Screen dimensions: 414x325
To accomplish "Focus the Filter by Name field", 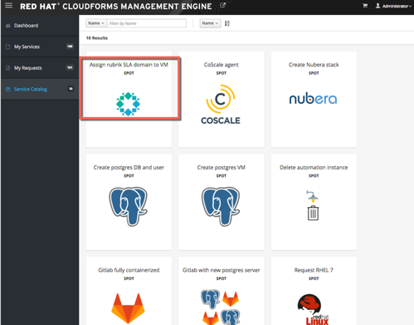I will click(147, 23).
